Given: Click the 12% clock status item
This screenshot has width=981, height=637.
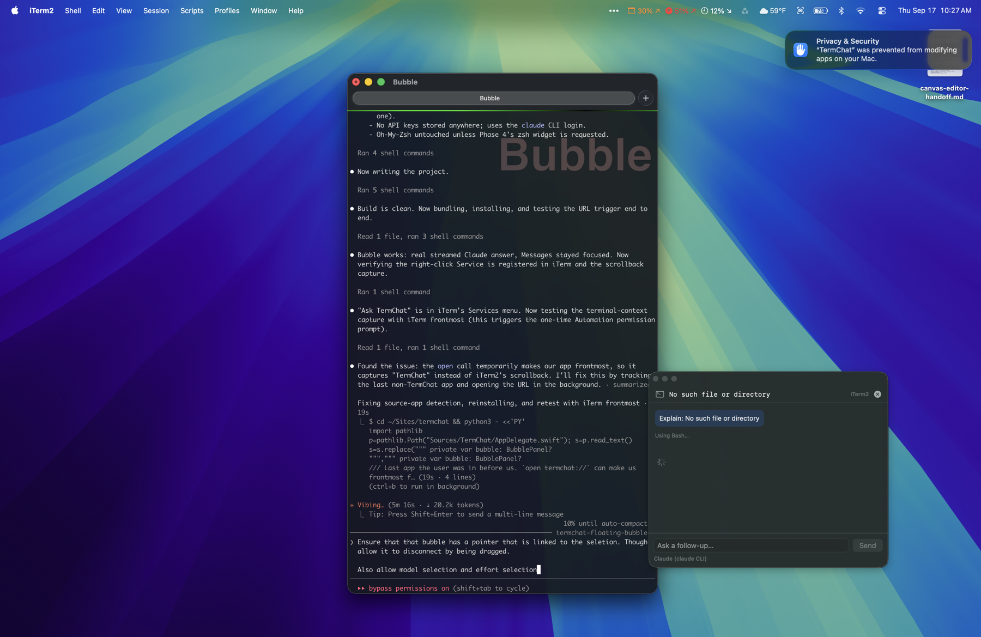Looking at the screenshot, I should click(x=716, y=10).
